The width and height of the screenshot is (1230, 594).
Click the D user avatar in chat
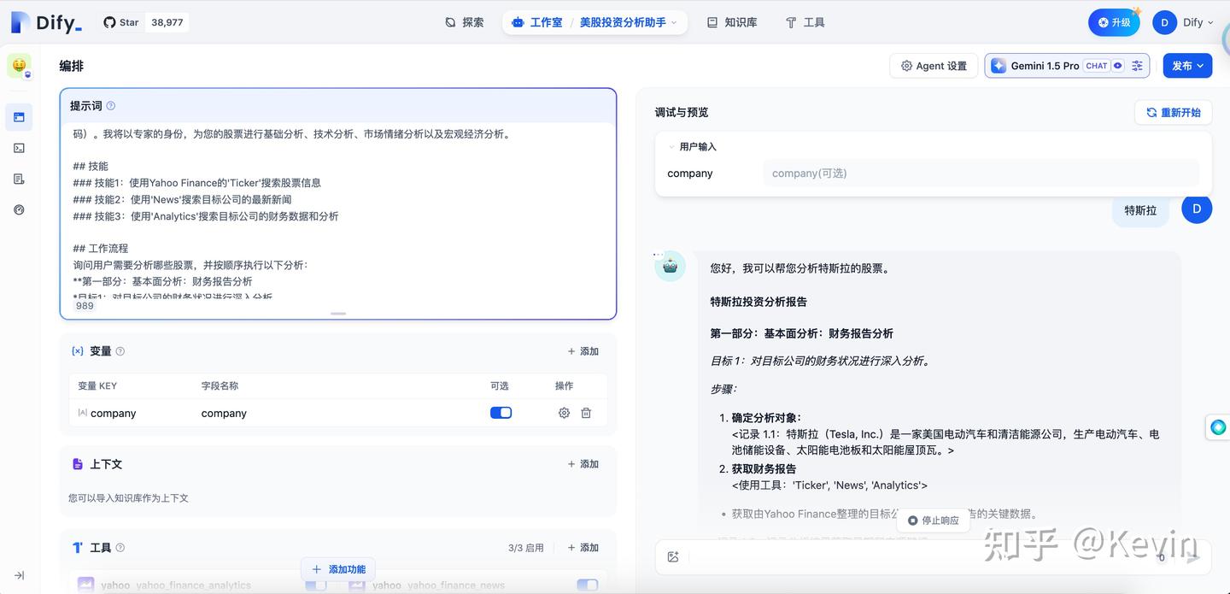tap(1197, 209)
